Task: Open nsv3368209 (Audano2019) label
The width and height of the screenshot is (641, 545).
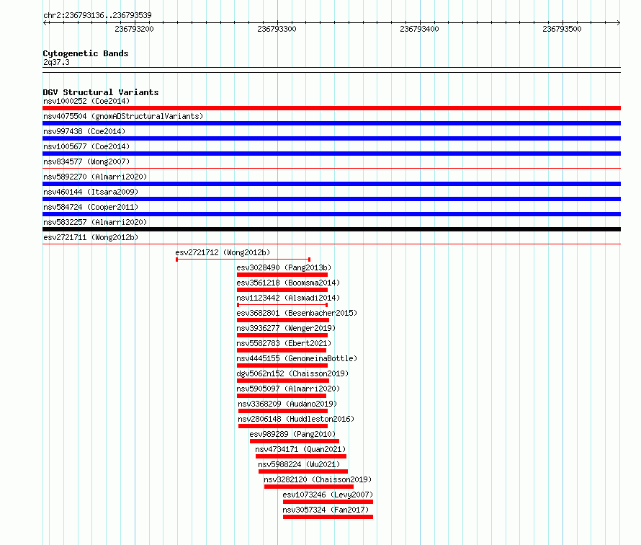Action: [x=287, y=404]
